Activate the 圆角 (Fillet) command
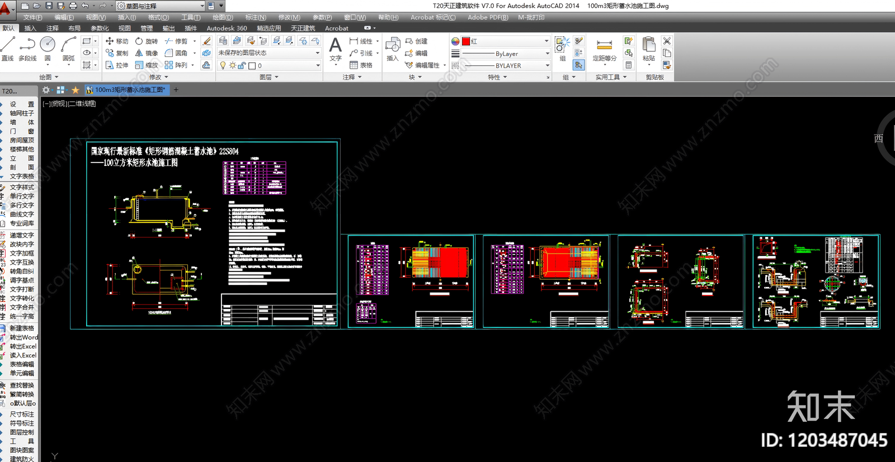 point(176,53)
